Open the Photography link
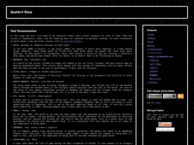Screen dimensions: 194x145 (155, 49)
